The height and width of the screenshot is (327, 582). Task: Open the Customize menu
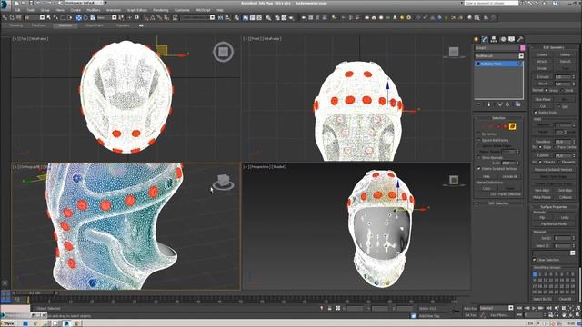(182, 10)
